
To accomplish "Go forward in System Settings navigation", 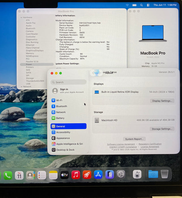I will click(x=100, y=73).
